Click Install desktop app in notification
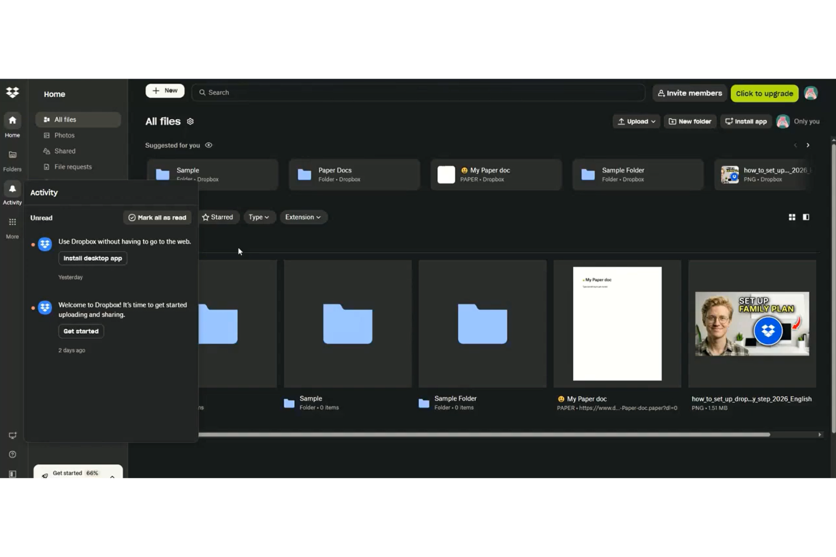This screenshot has width=836, height=557. pyautogui.click(x=93, y=258)
